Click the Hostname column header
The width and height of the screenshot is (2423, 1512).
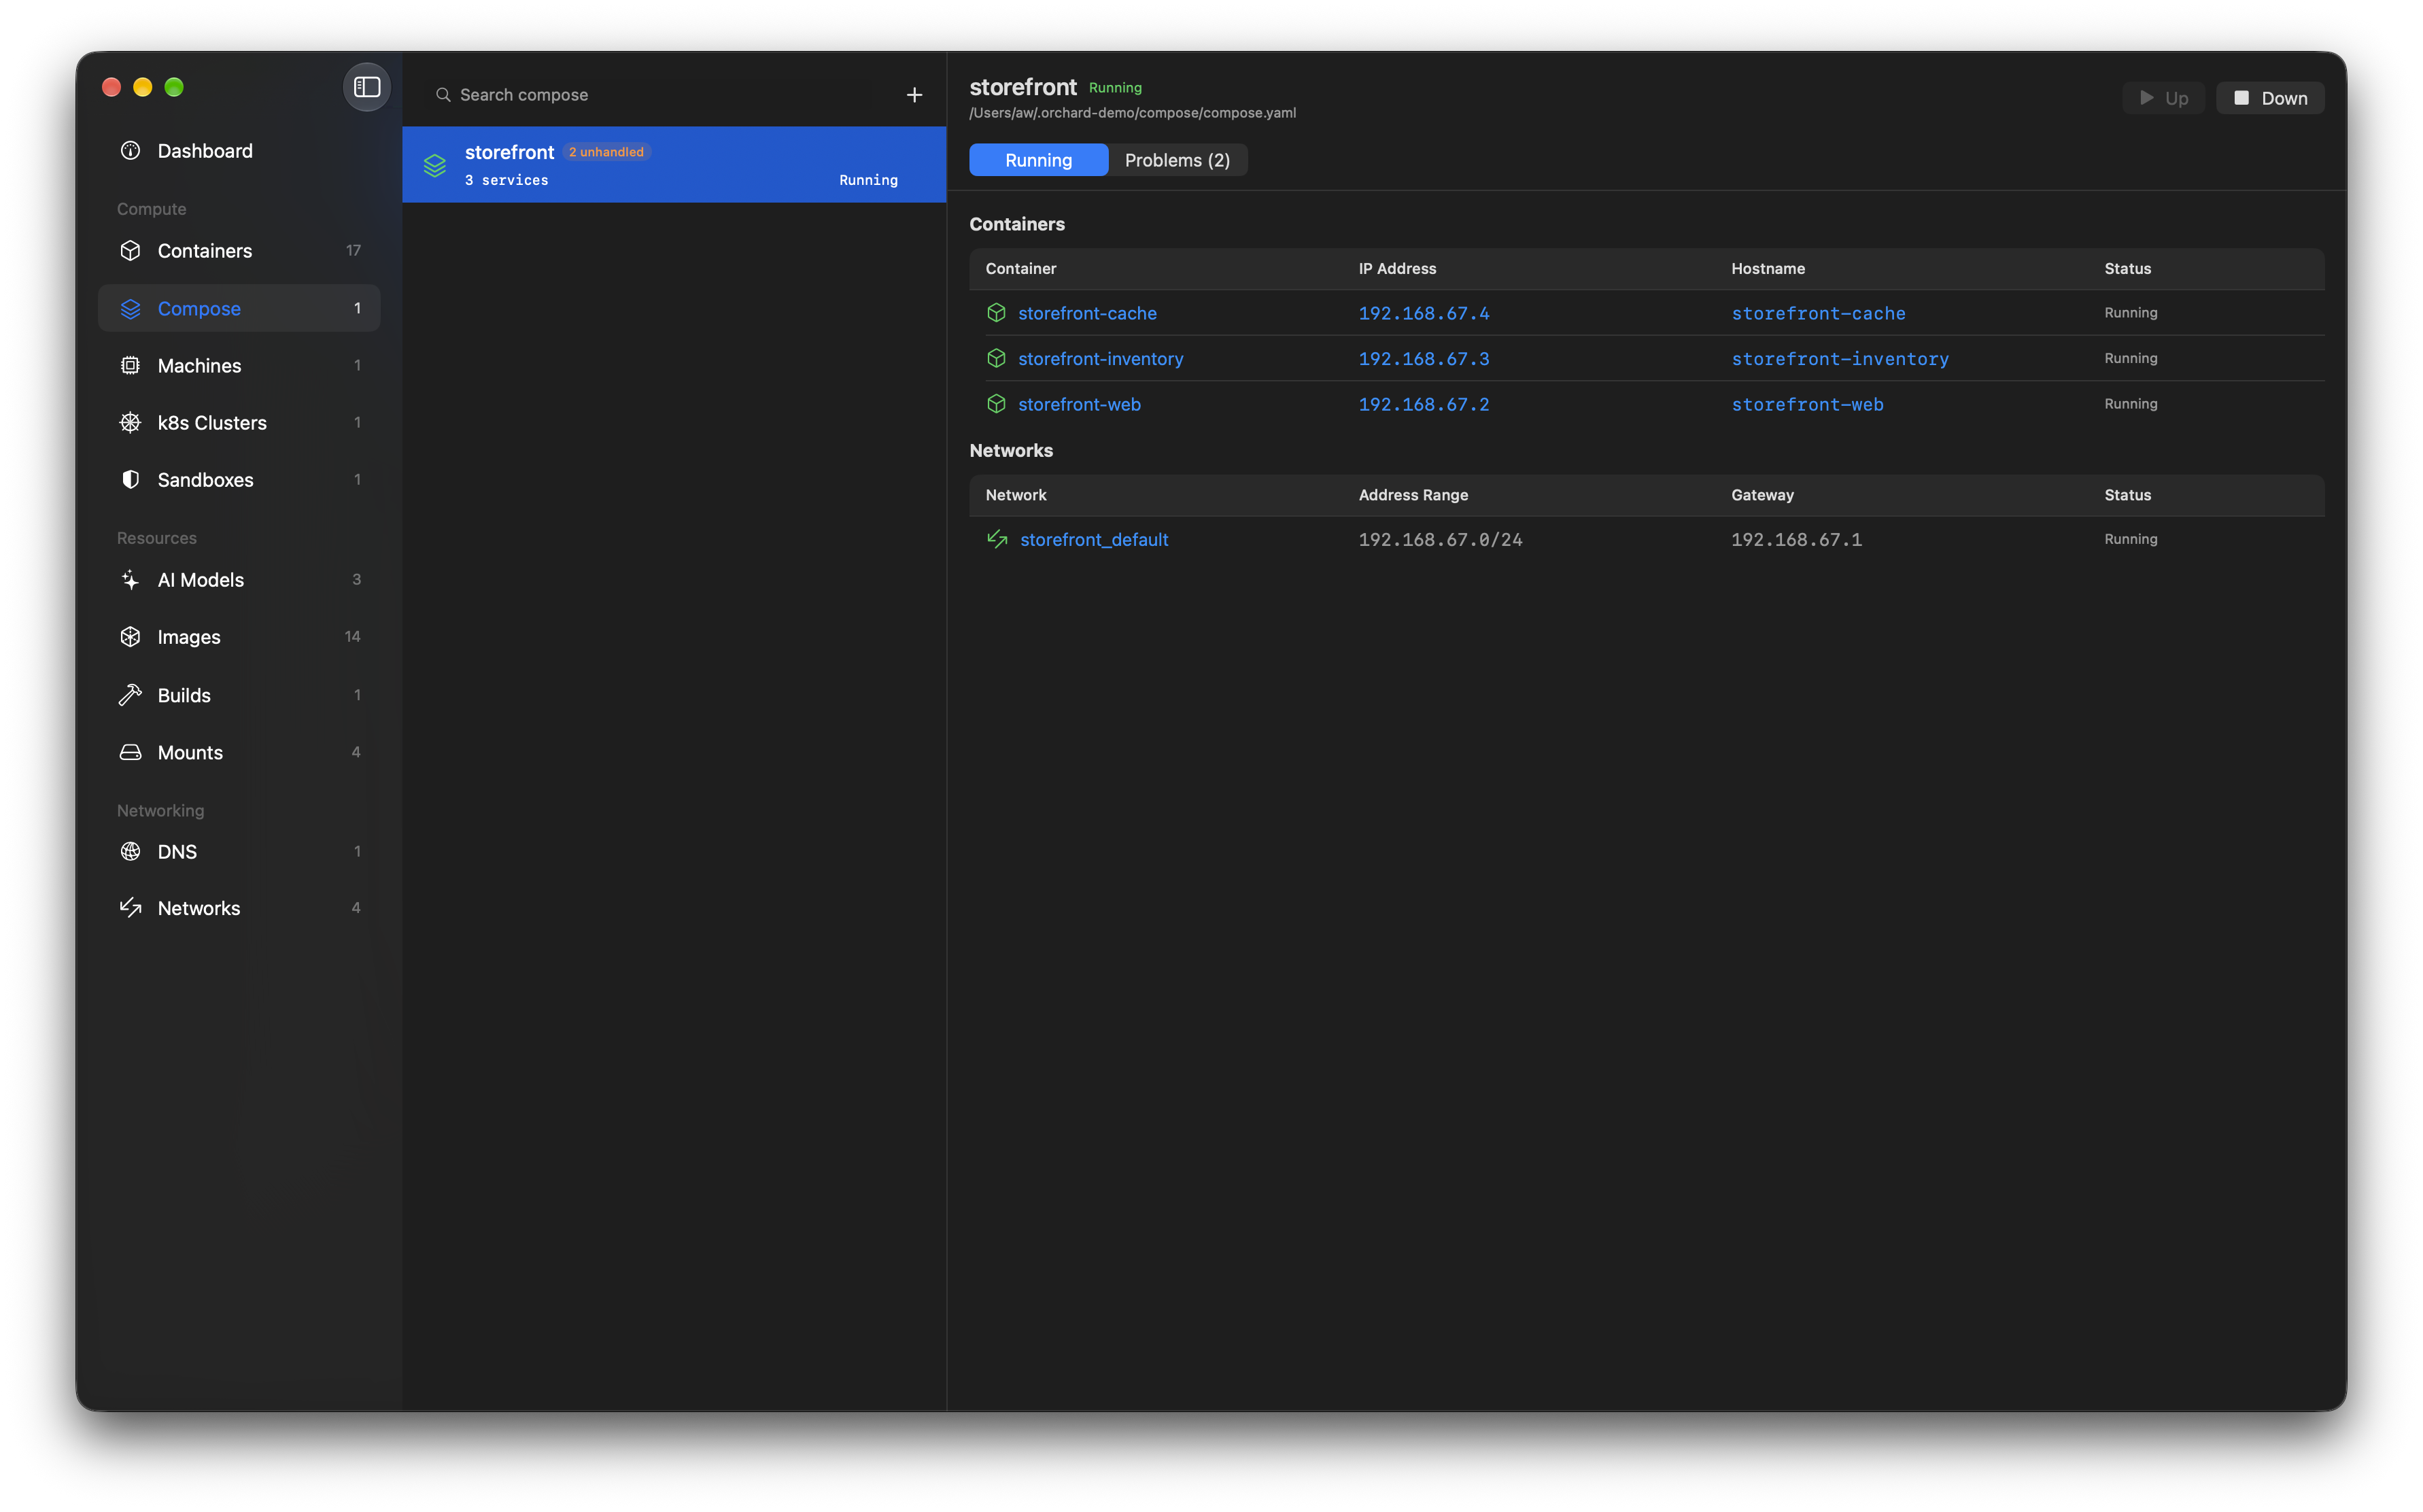[1768, 269]
